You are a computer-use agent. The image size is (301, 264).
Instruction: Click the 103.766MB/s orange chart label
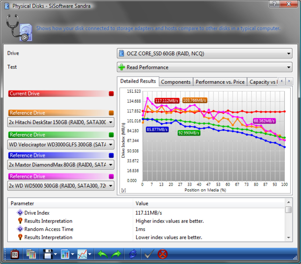(x=194, y=100)
